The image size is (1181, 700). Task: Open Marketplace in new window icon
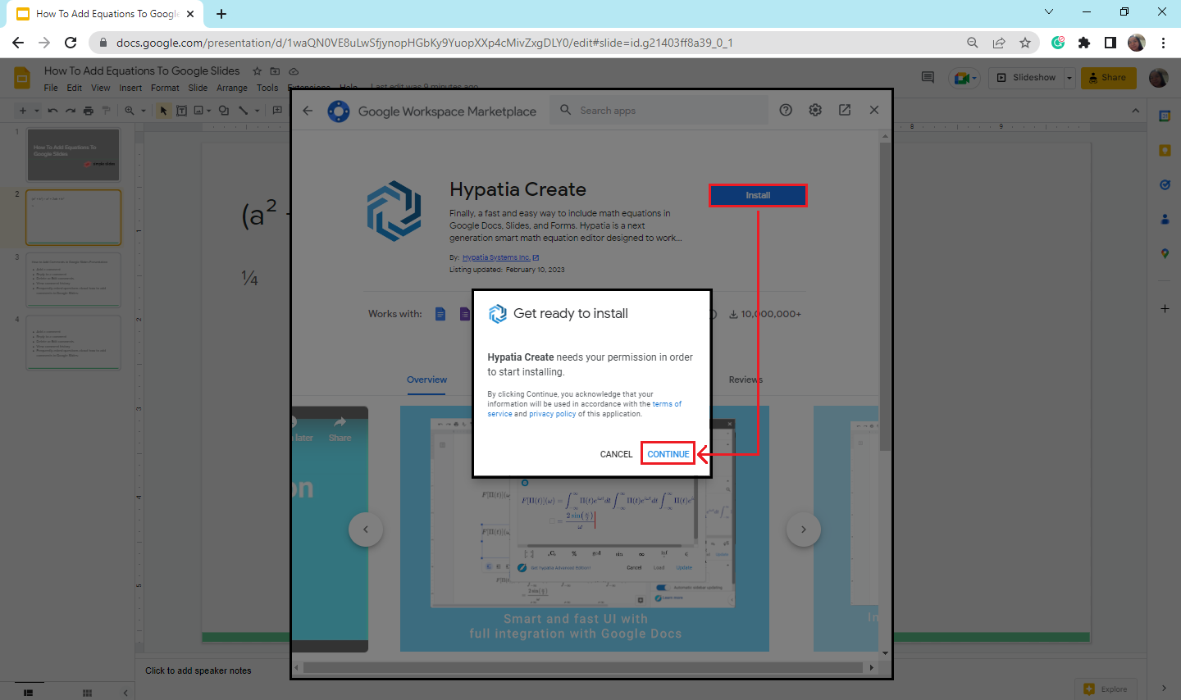845,110
